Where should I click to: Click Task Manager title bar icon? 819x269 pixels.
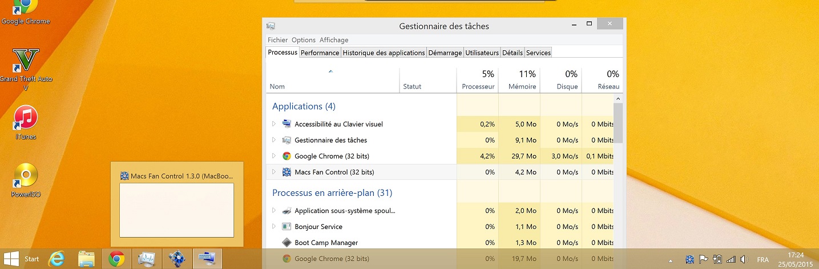coord(271,26)
